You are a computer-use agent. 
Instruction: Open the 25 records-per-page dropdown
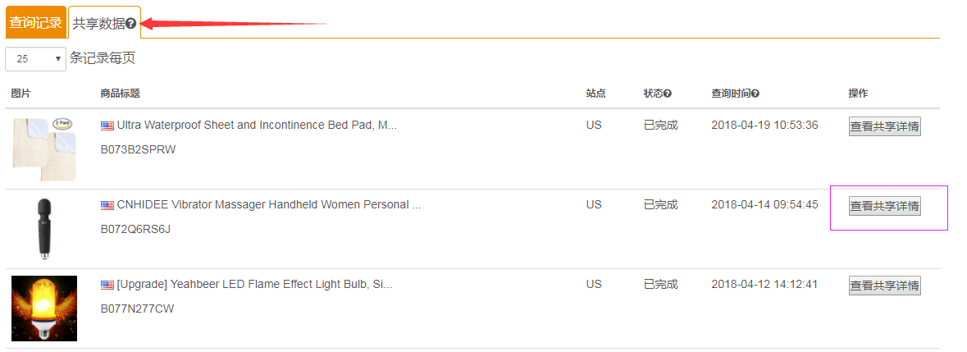click(x=36, y=59)
